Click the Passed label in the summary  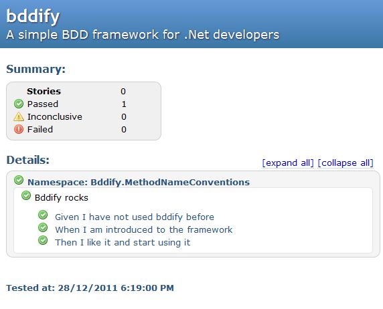pyautogui.click(x=43, y=104)
